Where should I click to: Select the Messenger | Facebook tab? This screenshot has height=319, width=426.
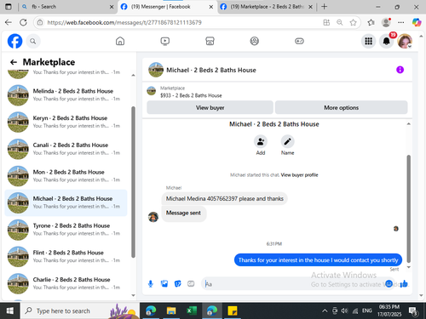pyautogui.click(x=167, y=7)
